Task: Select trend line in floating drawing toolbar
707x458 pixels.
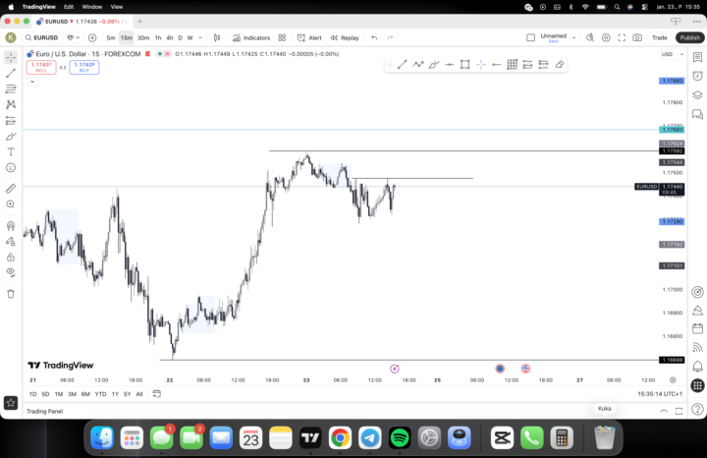Action: click(x=403, y=65)
